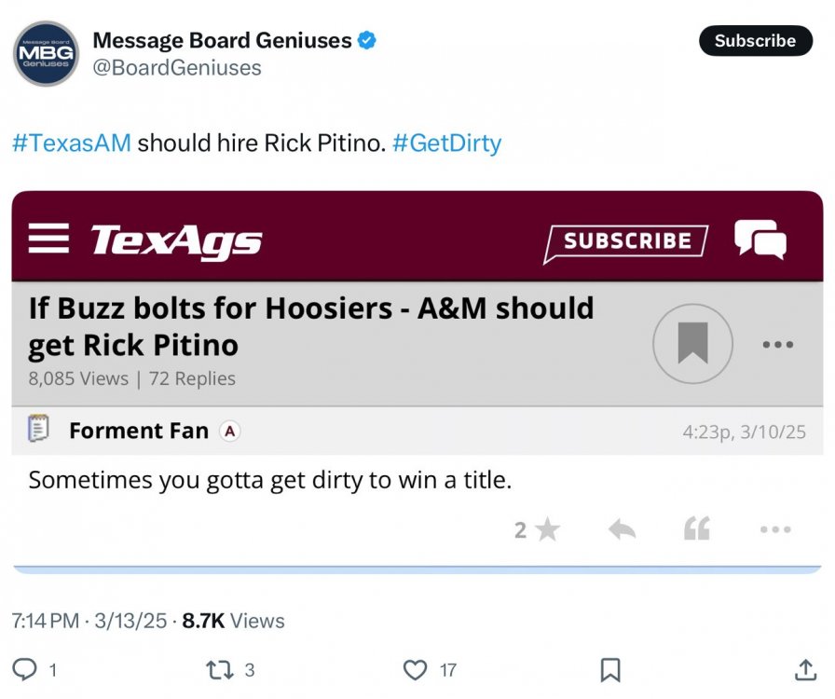Like the tweet with heart icon
This screenshot has height=699, width=835.
point(415,669)
